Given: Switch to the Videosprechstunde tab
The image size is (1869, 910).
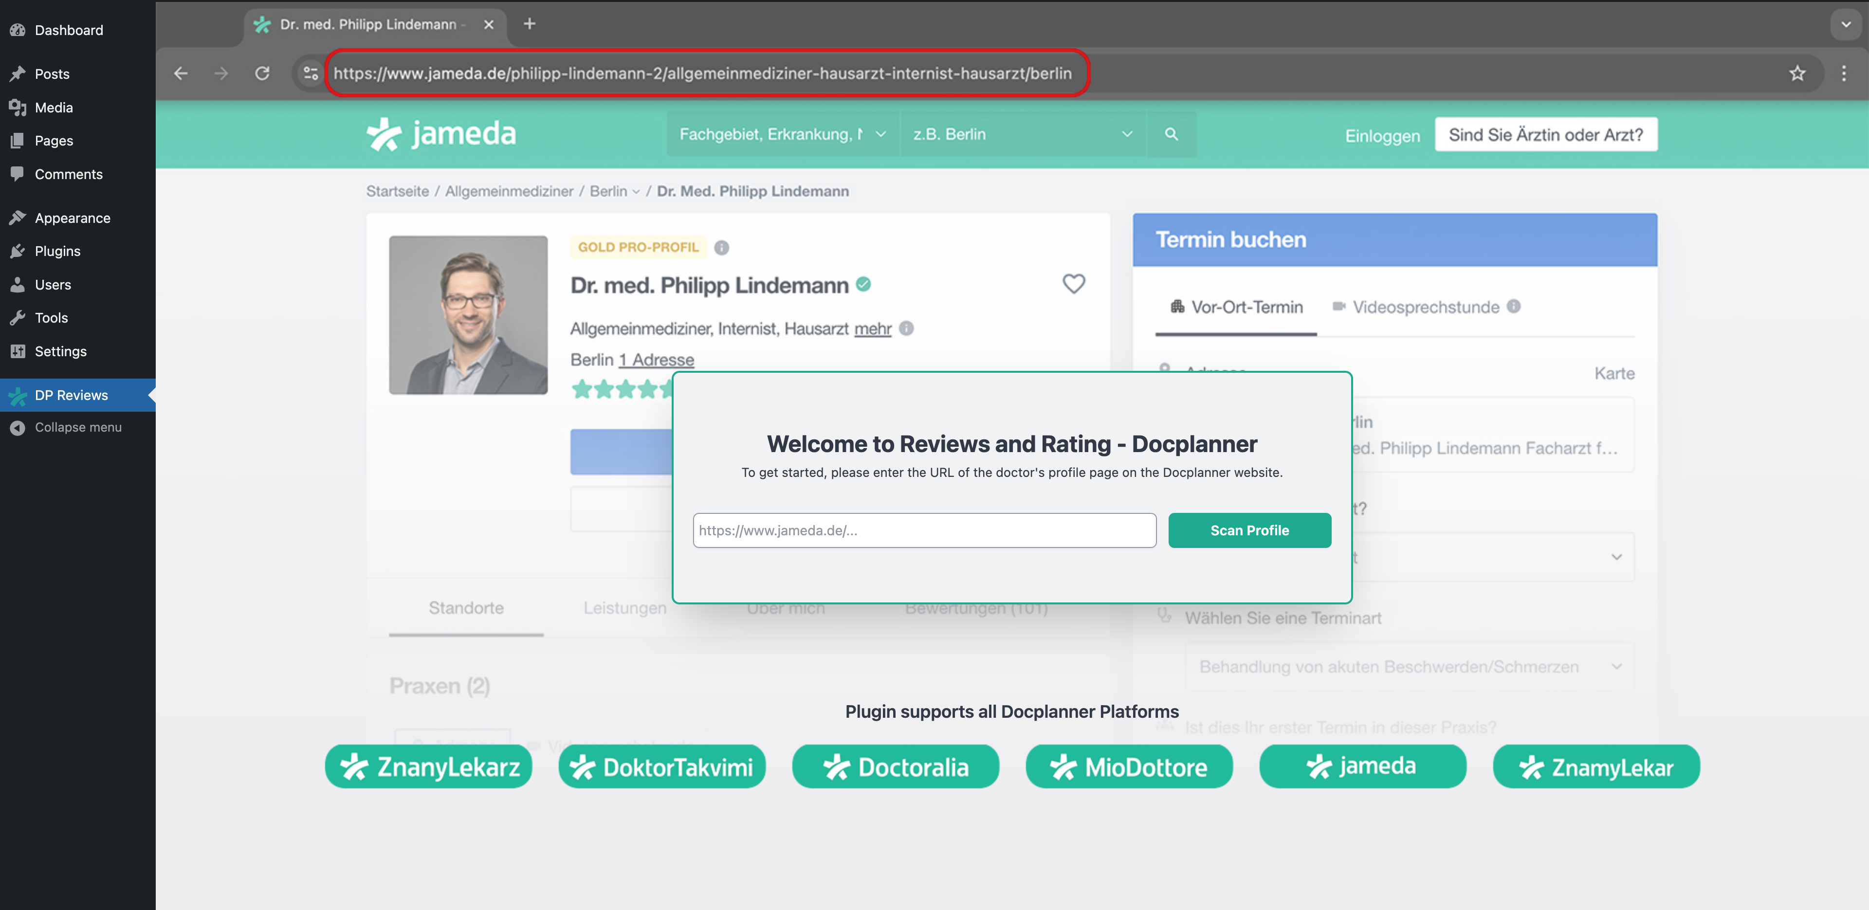Looking at the screenshot, I should (1415, 307).
